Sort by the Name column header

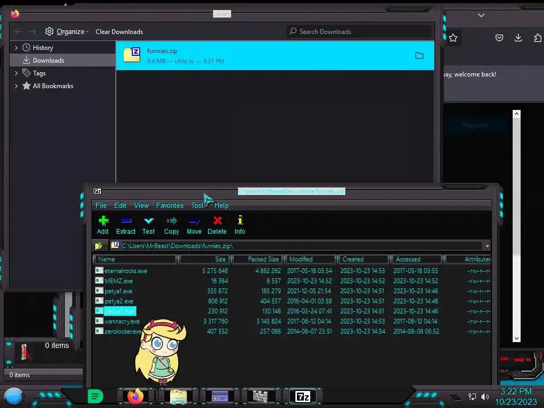(x=135, y=259)
